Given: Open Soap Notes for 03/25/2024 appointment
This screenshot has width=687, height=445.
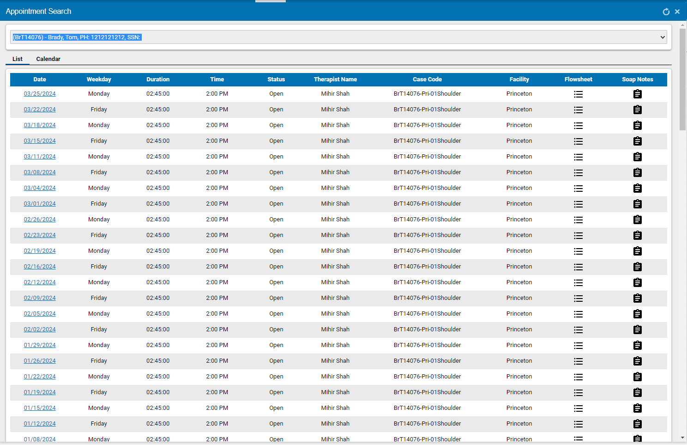Looking at the screenshot, I should click(x=638, y=94).
